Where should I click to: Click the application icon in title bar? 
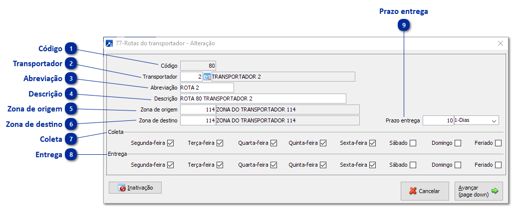coord(109,43)
